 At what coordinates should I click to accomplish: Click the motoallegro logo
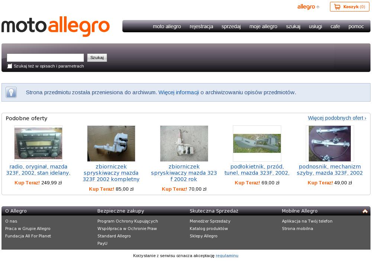click(x=55, y=26)
